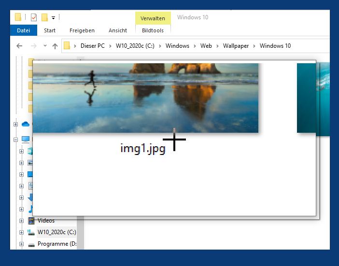Click the Forward navigation arrow
This screenshot has width=339, height=266.
coord(33,46)
